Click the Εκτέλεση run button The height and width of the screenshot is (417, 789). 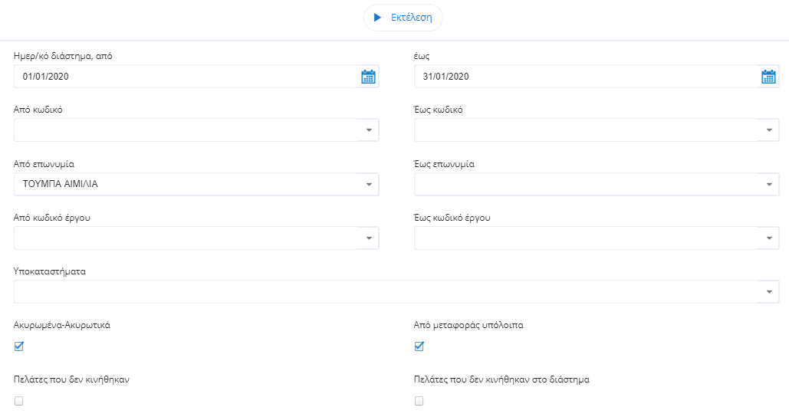[x=403, y=18]
